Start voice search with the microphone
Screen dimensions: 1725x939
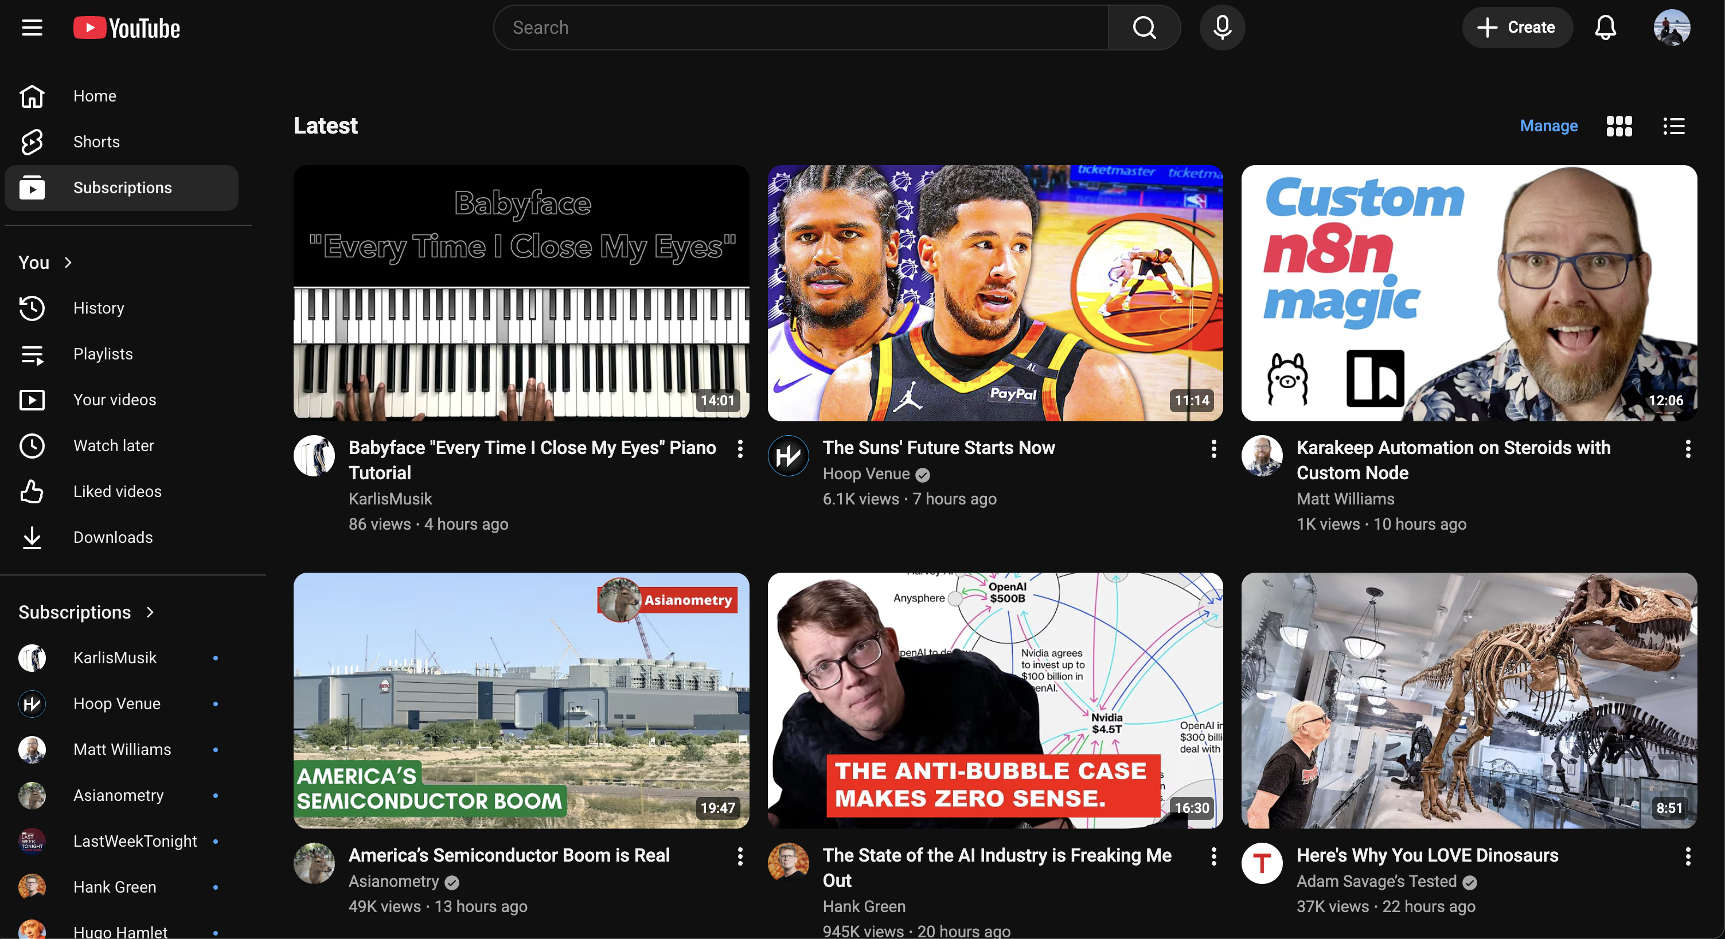coord(1221,28)
